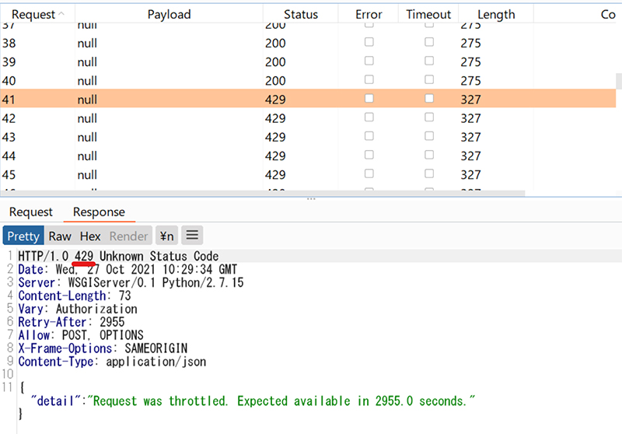Select request row 39
Viewport: 622px width, 434px height.
[308, 62]
